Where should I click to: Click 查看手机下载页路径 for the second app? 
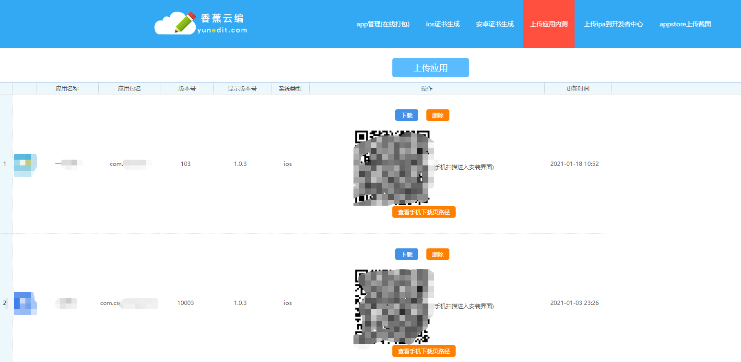[x=424, y=350]
